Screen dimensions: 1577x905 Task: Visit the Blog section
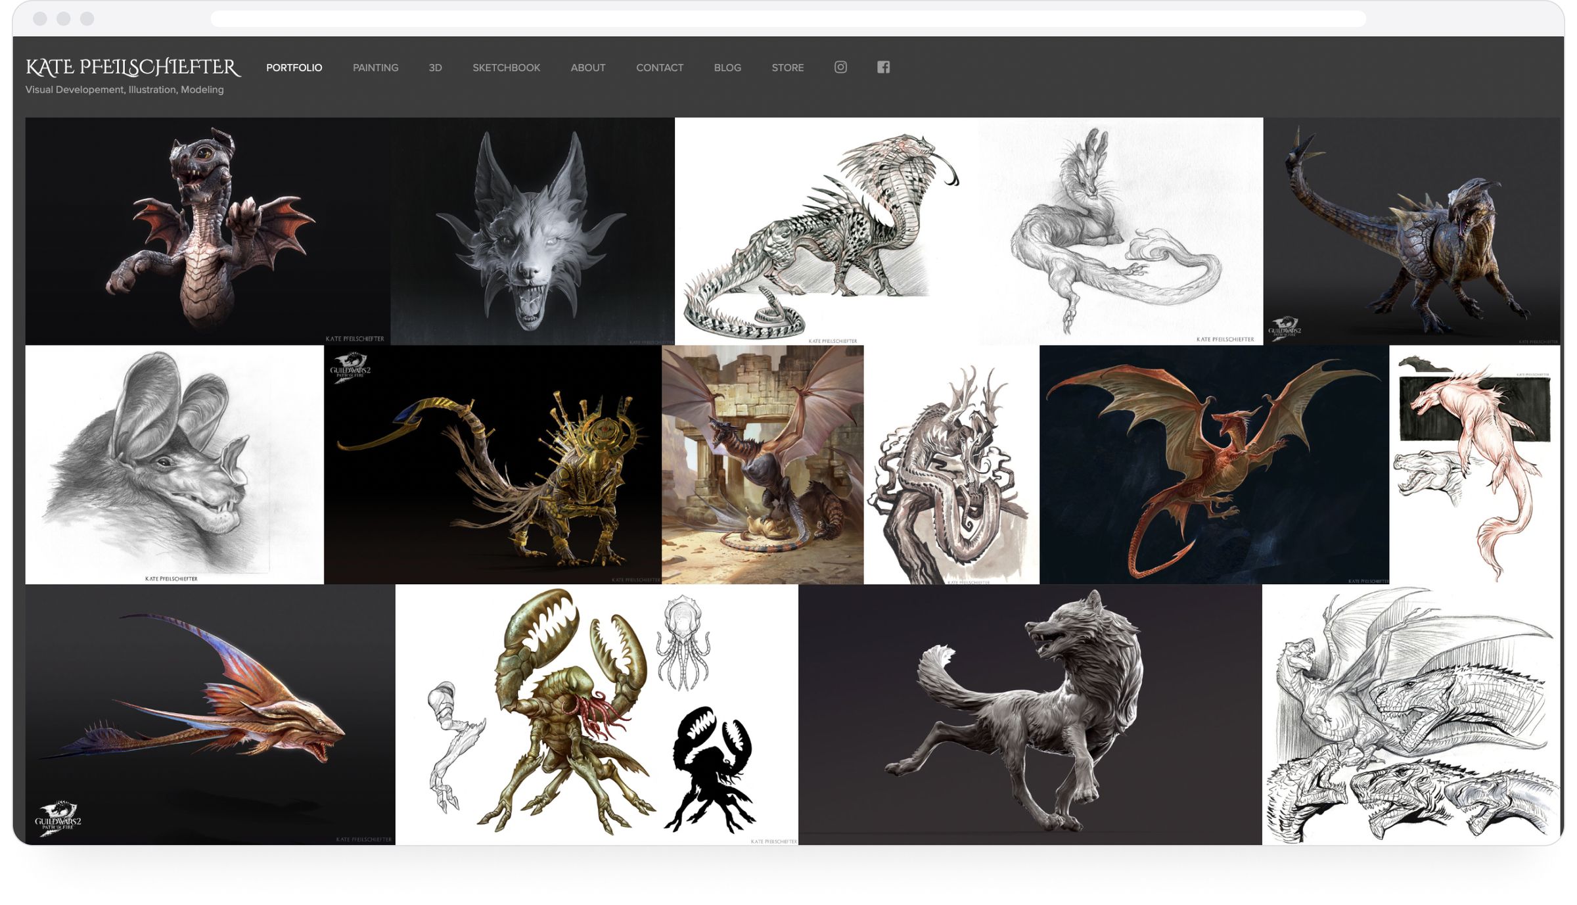(x=727, y=67)
